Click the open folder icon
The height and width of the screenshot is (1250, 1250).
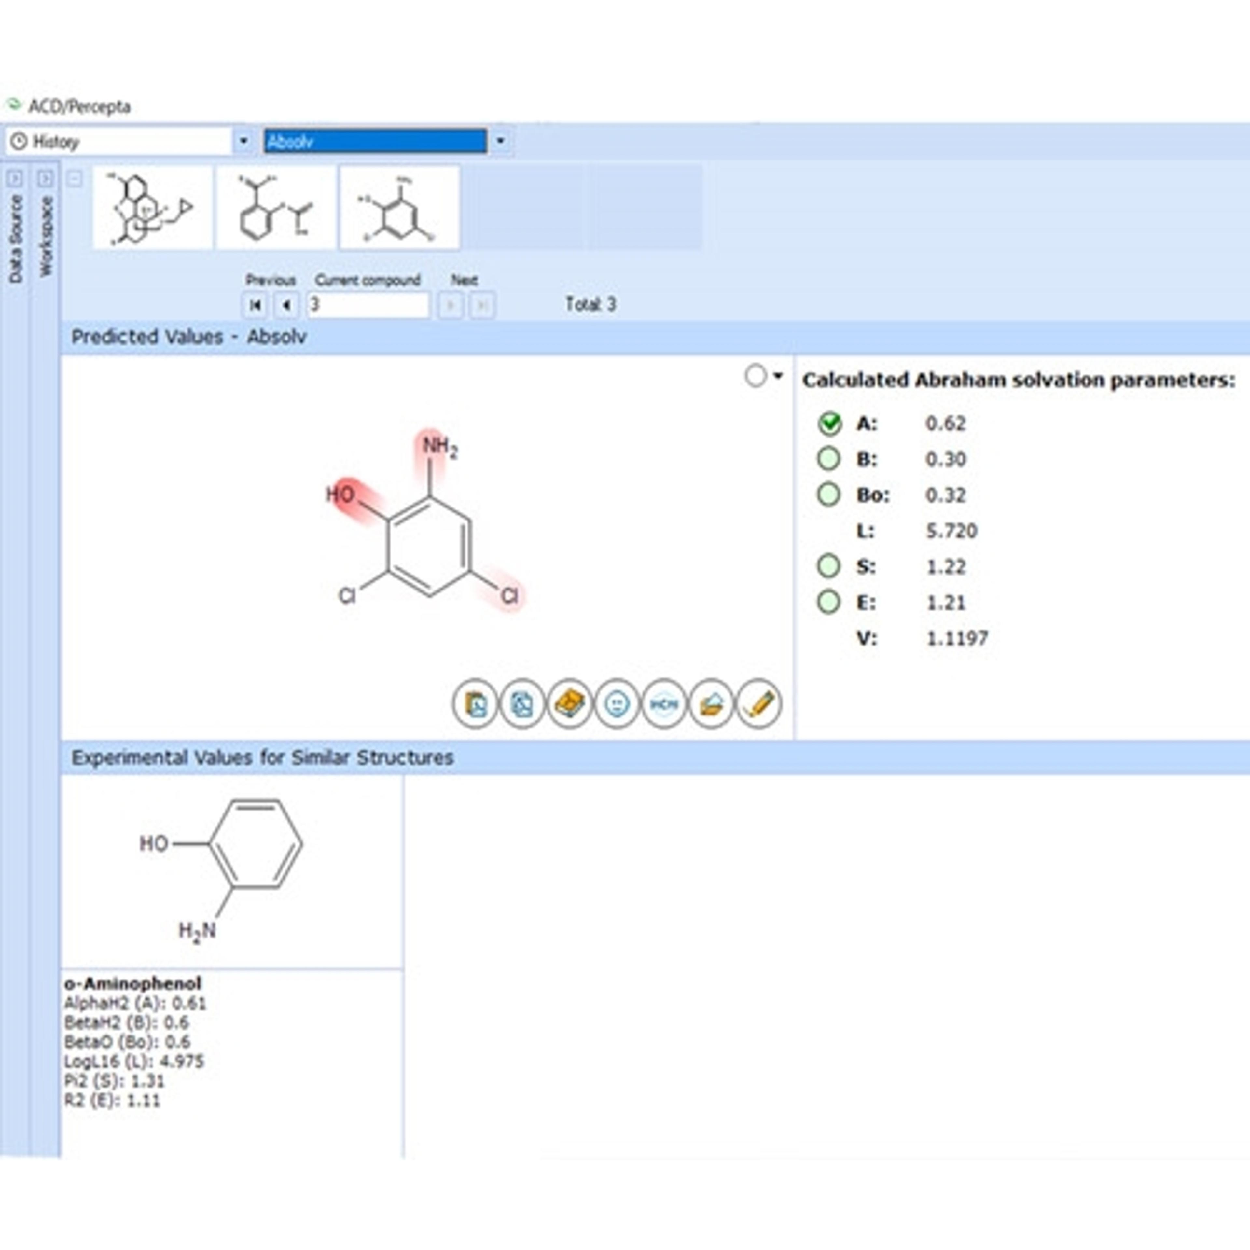point(711,703)
